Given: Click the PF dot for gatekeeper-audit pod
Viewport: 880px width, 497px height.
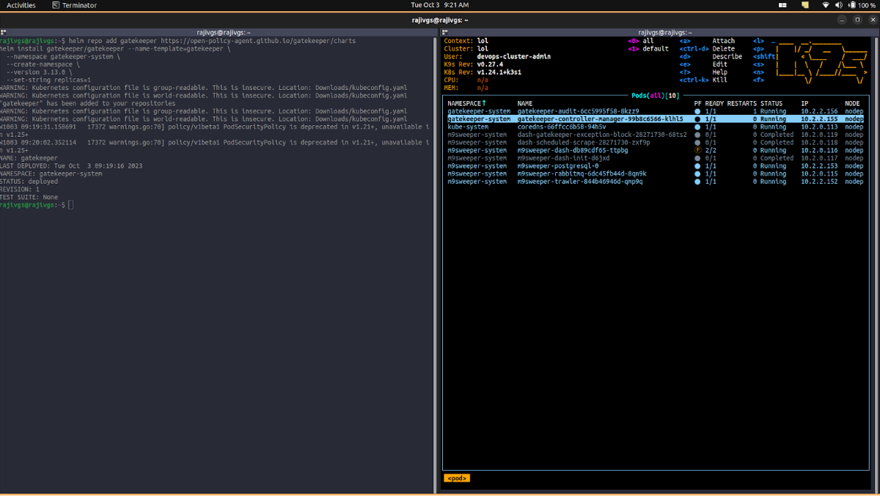Looking at the screenshot, I should [697, 111].
